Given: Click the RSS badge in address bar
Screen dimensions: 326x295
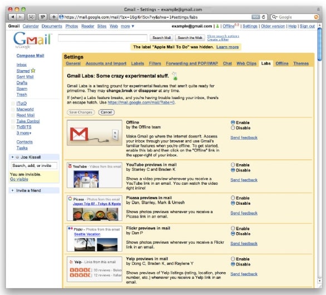Looking at the screenshot, I should (x=256, y=17).
